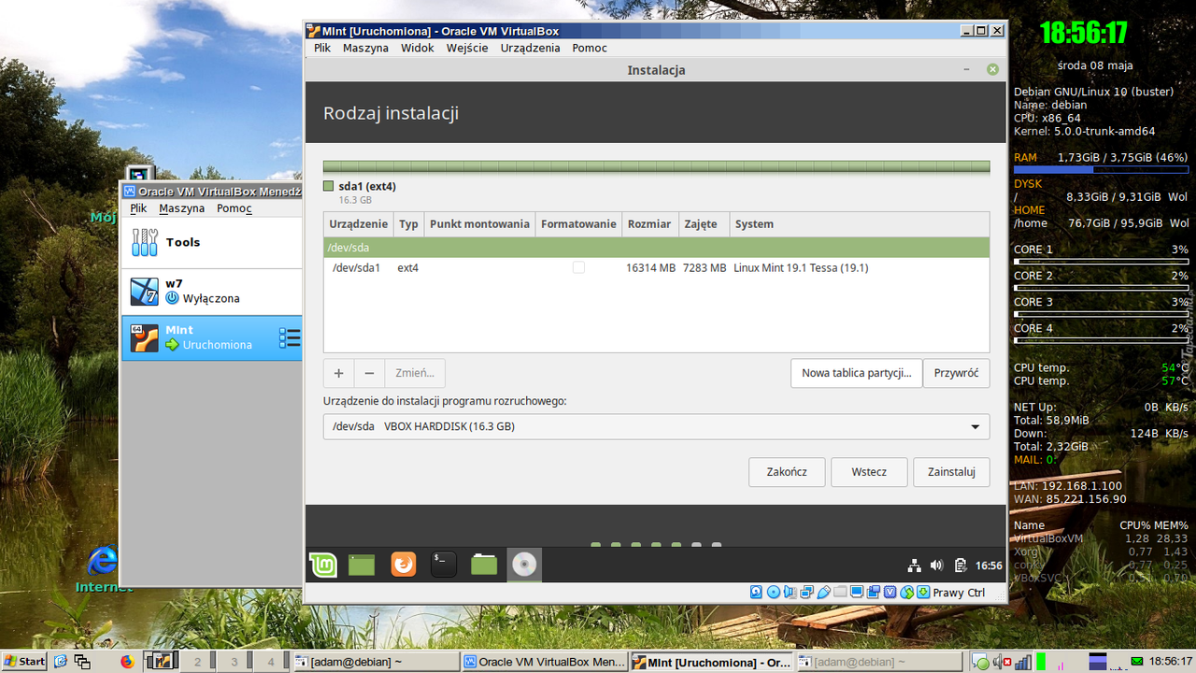Open the Mint VM list menu icon in Manager

(x=290, y=337)
